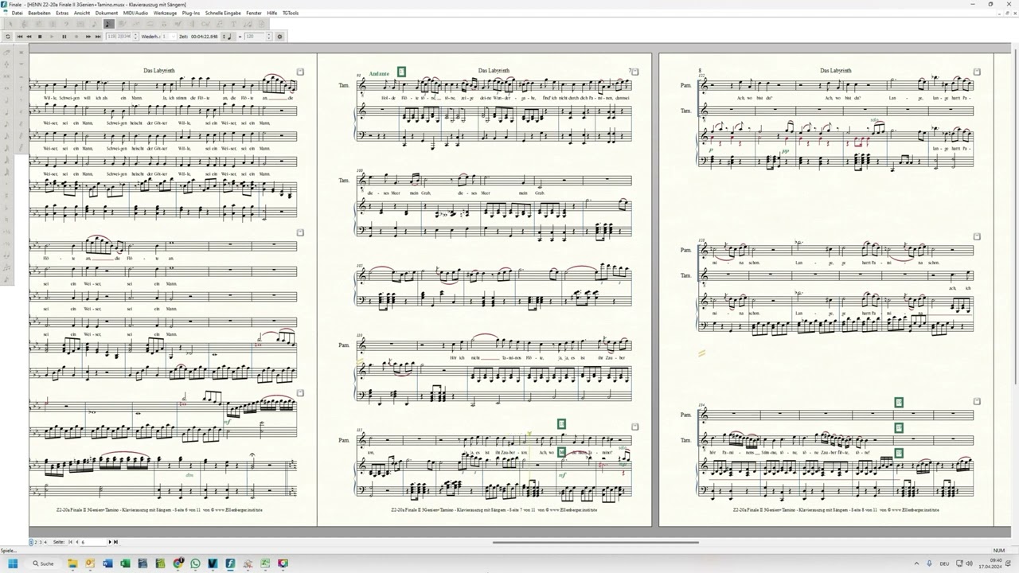
Task: Open tempo note duration dropdown
Action: [x=227, y=37]
